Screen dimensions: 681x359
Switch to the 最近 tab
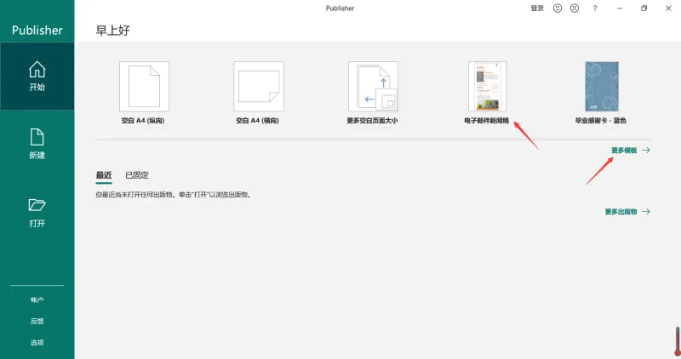click(104, 175)
